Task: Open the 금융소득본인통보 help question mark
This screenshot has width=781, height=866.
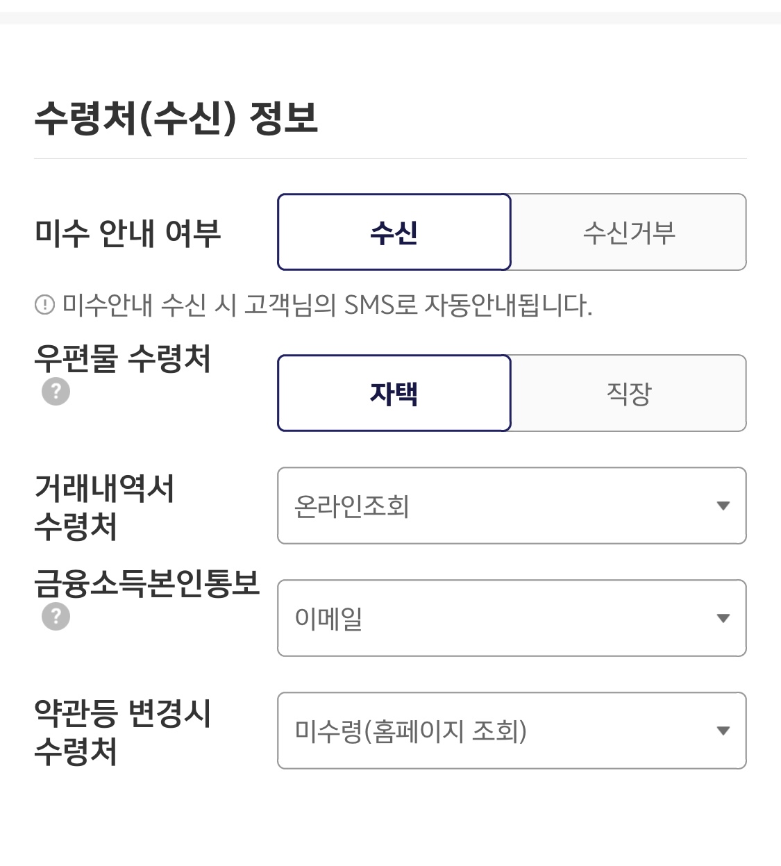Action: click(56, 616)
